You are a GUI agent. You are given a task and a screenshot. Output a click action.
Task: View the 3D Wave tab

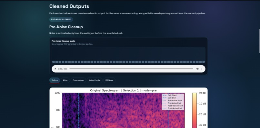click(109, 80)
